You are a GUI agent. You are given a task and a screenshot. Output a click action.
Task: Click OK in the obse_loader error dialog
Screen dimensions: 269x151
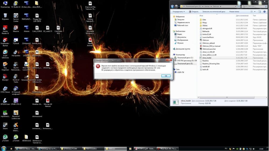[x=166, y=76]
